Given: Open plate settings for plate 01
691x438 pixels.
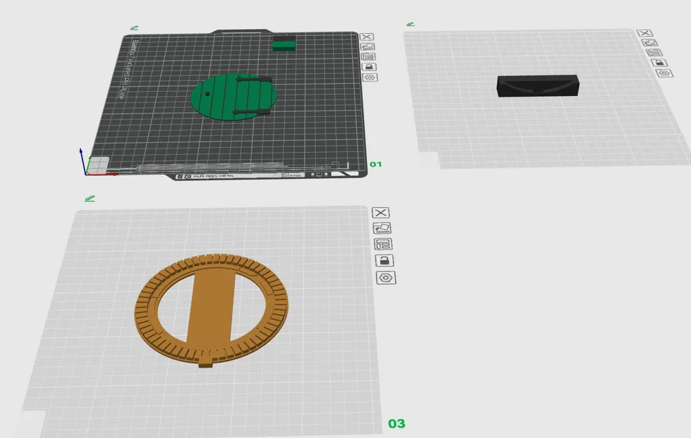Looking at the screenshot, I should click(370, 77).
